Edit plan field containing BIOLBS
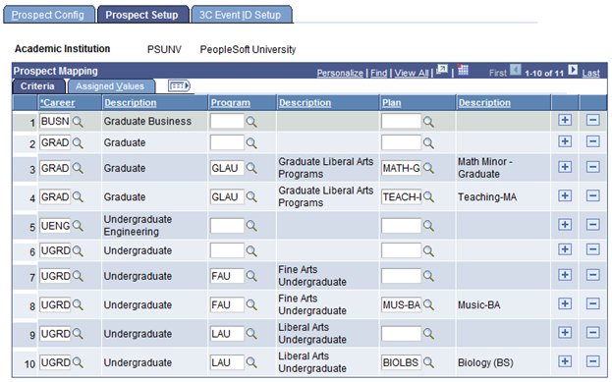This screenshot has height=382, width=612. click(401, 362)
